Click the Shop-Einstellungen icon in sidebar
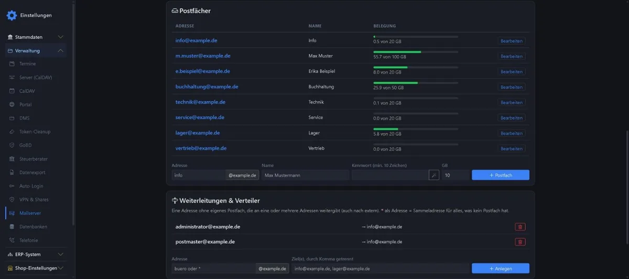This screenshot has width=629, height=279. pos(10,268)
